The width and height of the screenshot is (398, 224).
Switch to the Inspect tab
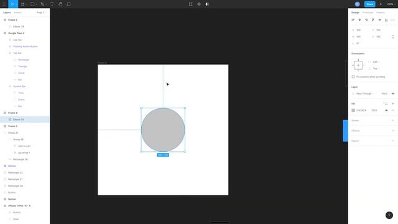pos(380,12)
